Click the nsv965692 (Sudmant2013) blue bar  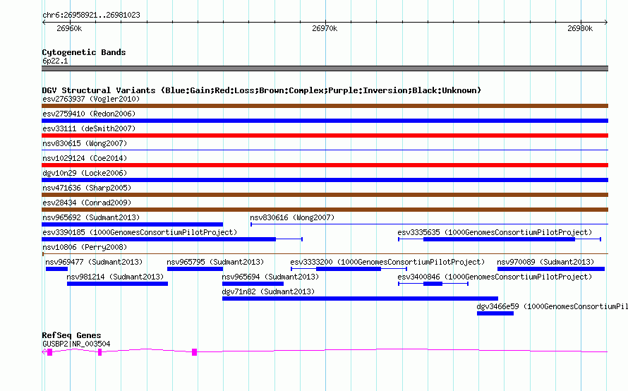pos(132,224)
